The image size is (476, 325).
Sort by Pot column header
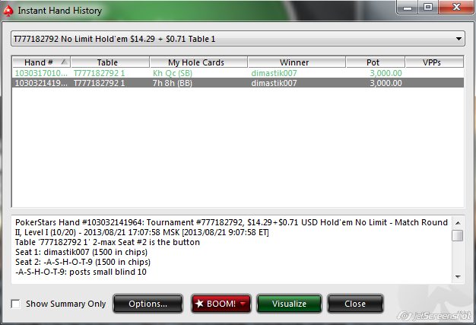375,62
